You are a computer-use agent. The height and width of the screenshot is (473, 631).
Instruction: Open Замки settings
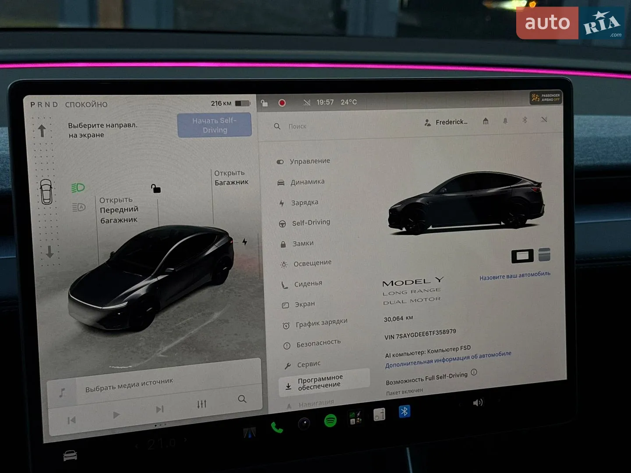point(297,243)
